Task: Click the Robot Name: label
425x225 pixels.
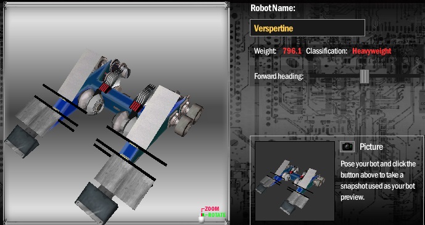Action: coord(273,8)
